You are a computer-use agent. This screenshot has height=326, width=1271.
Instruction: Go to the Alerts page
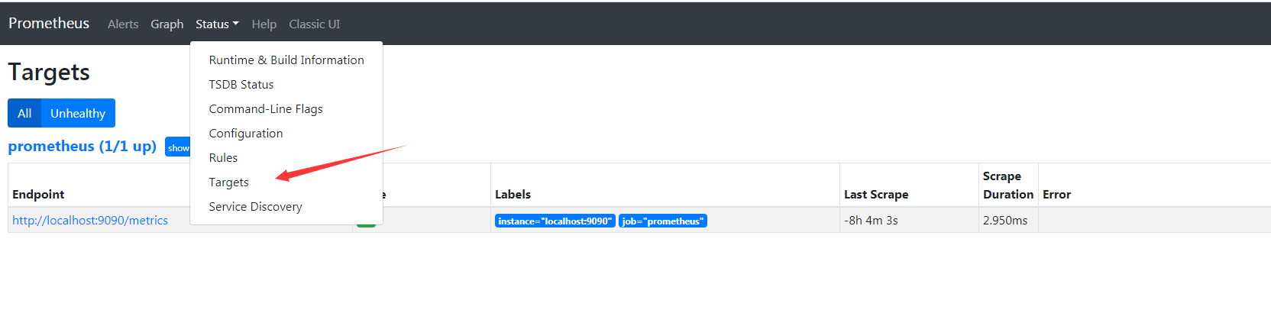point(123,24)
